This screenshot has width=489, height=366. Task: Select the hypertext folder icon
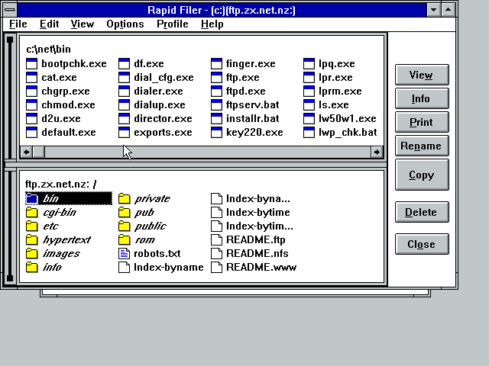[31, 239]
